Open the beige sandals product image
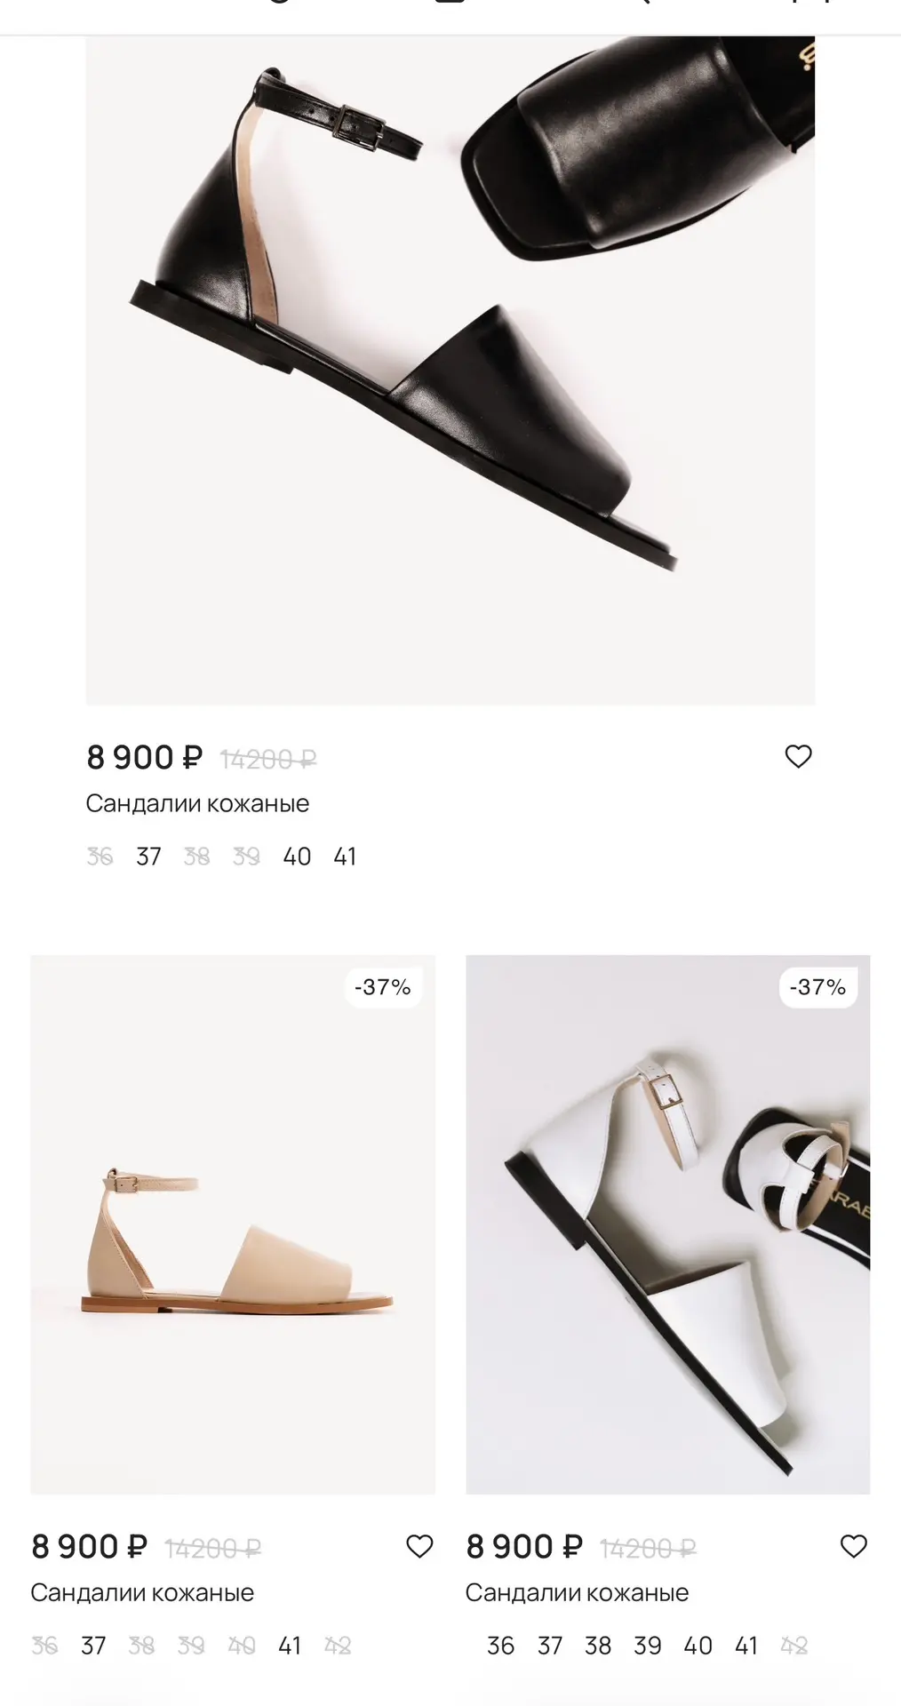Viewport: 901px width, 1706px height. [233, 1224]
